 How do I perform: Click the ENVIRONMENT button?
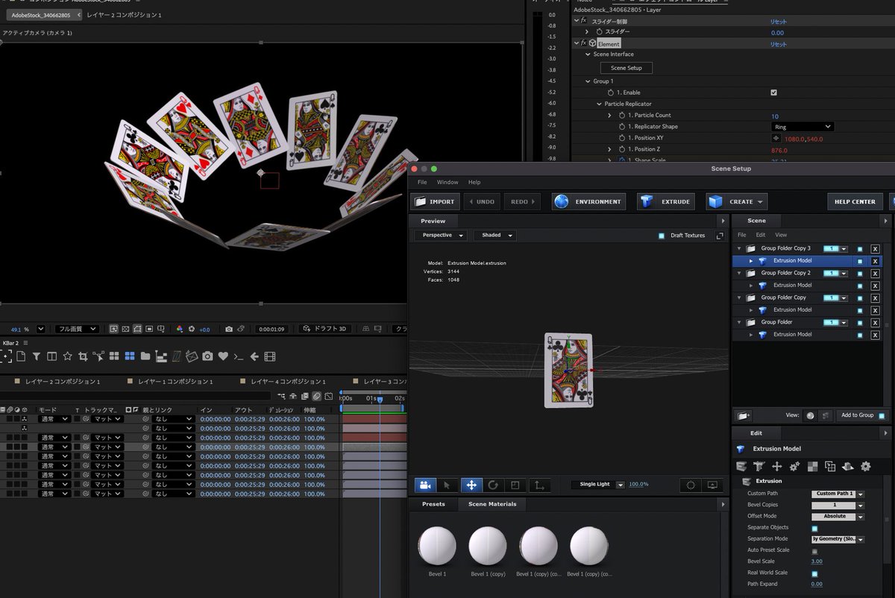(x=588, y=201)
